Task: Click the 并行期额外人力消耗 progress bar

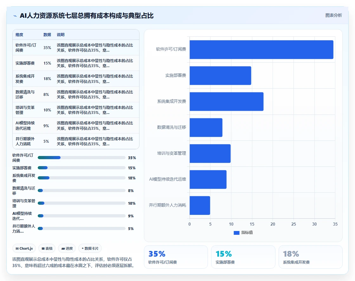Action: (81, 228)
